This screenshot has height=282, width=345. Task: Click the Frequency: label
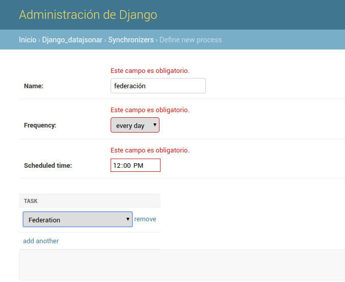[x=40, y=125]
